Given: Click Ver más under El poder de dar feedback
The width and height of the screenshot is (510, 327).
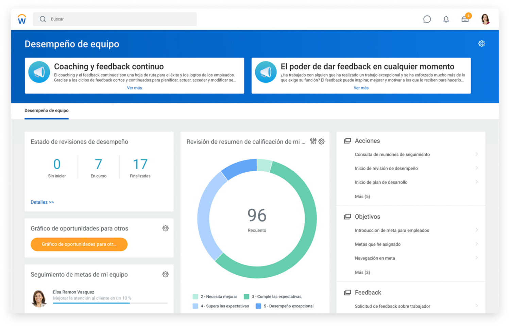Looking at the screenshot, I should point(361,88).
